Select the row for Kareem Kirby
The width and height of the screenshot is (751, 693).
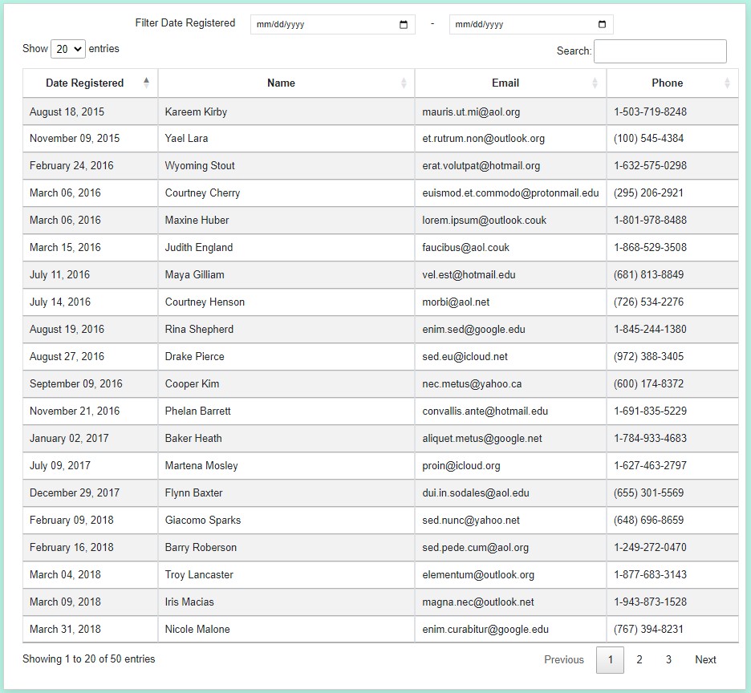pos(281,111)
